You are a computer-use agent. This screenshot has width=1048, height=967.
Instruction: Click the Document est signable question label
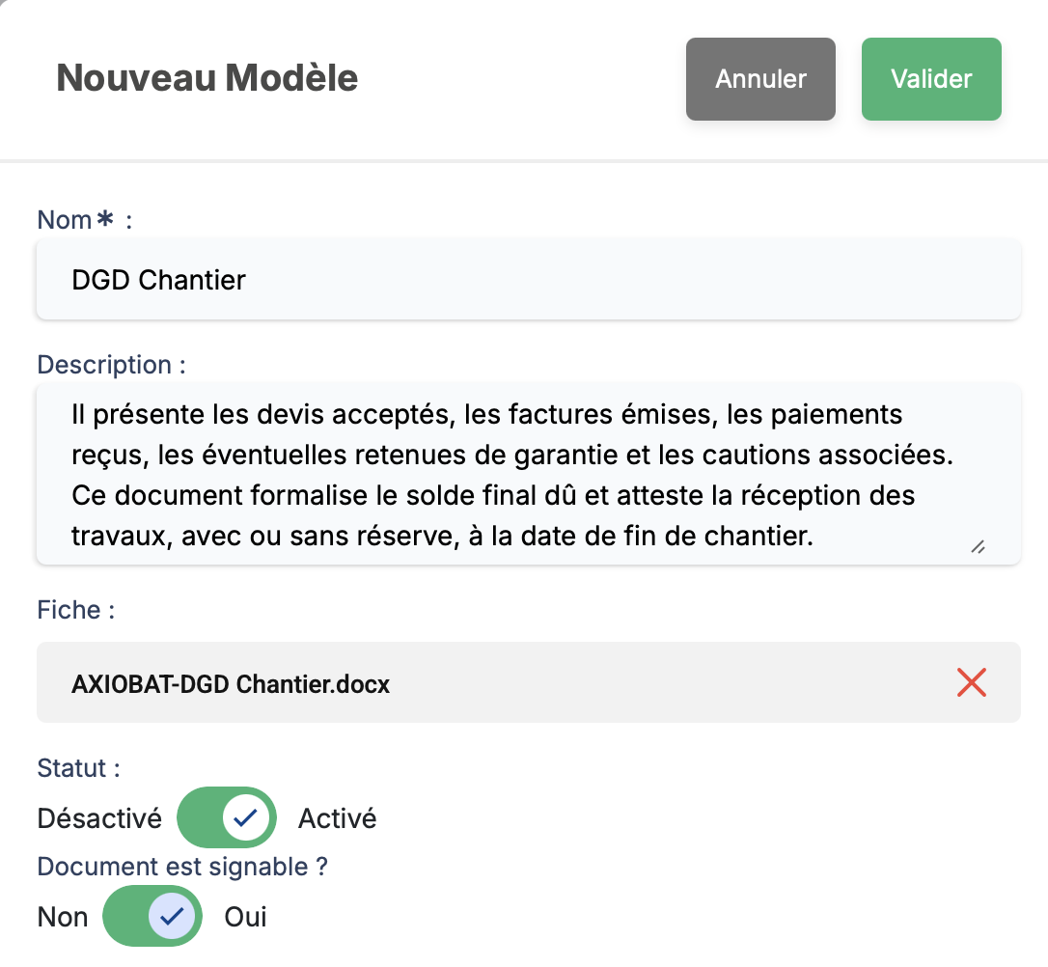click(182, 867)
